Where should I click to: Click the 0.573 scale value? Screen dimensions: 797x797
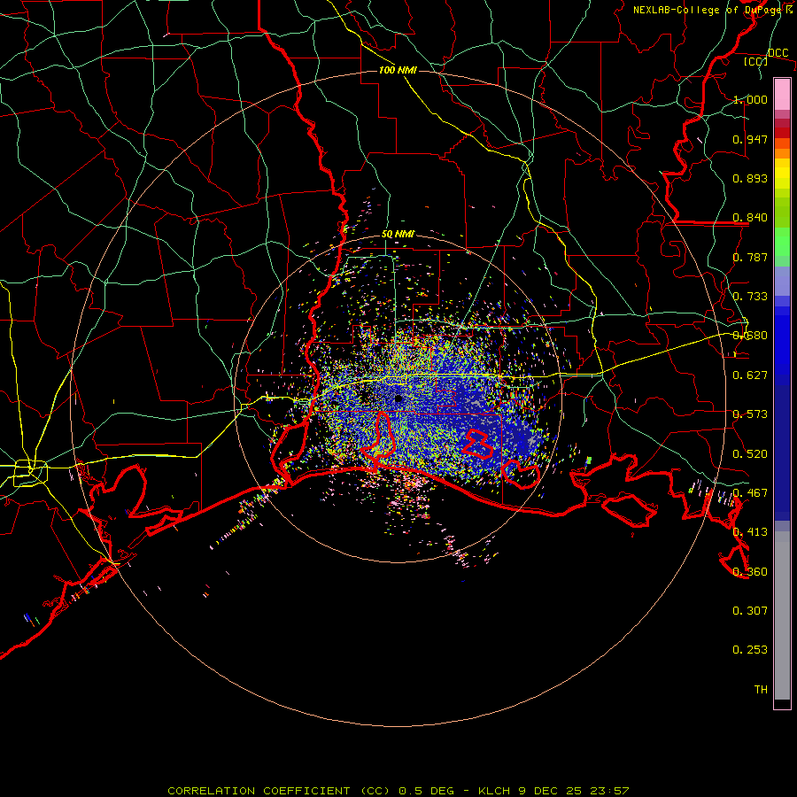pyautogui.click(x=750, y=414)
